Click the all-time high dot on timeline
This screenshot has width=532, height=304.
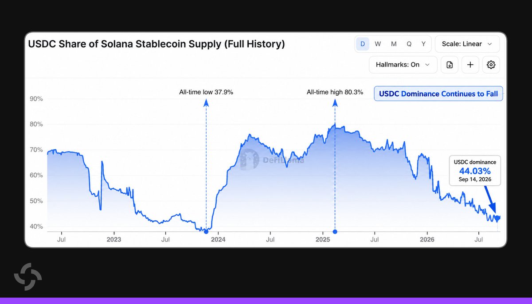tap(335, 232)
